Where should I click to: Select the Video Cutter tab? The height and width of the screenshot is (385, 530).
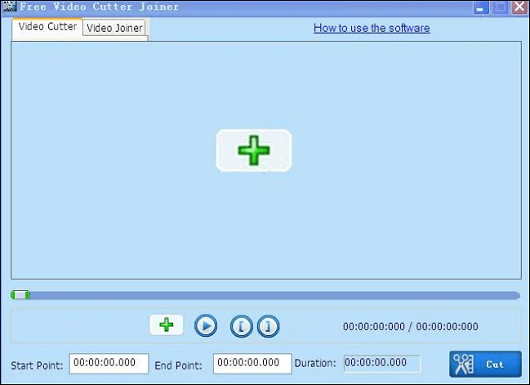[x=47, y=27]
